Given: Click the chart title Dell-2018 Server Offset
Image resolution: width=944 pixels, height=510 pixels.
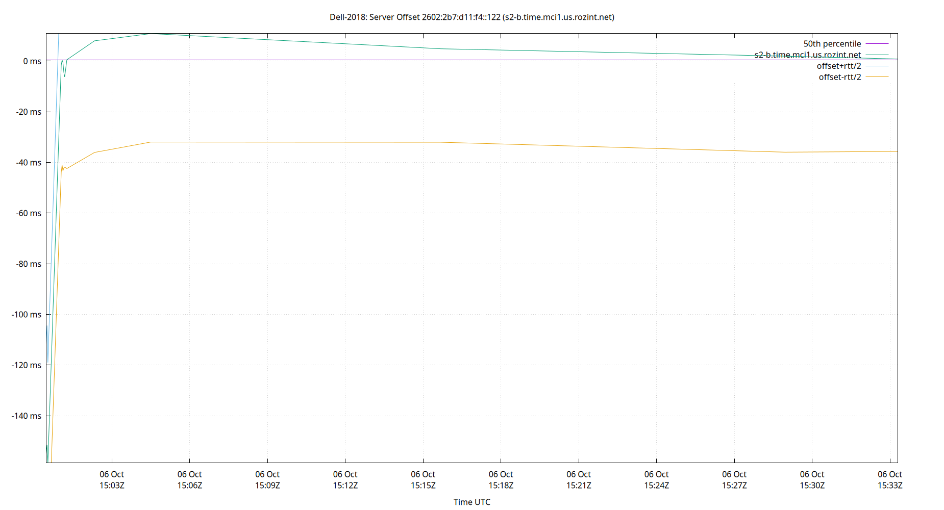Looking at the screenshot, I should pyautogui.click(x=472, y=17).
